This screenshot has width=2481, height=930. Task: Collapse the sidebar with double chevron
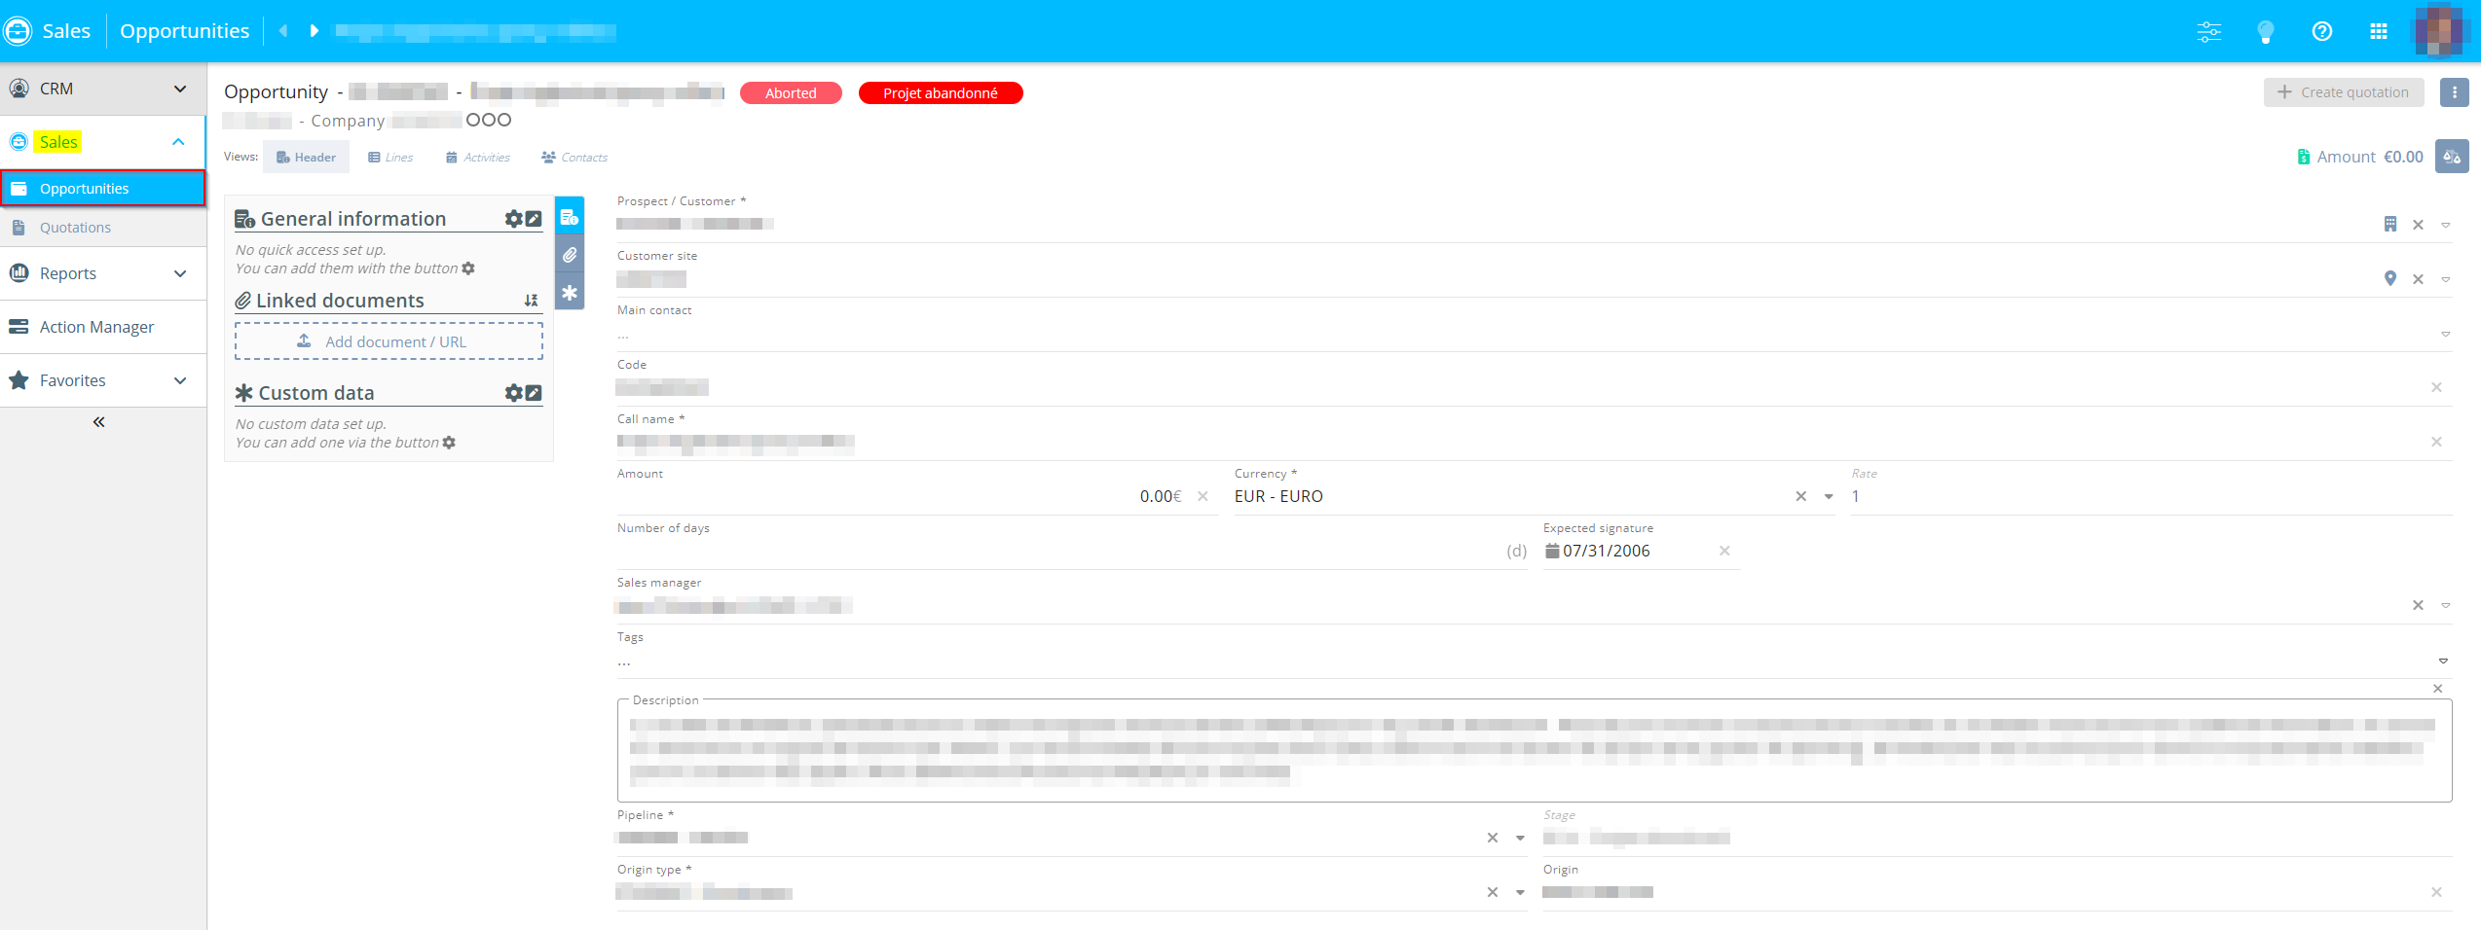click(x=98, y=422)
